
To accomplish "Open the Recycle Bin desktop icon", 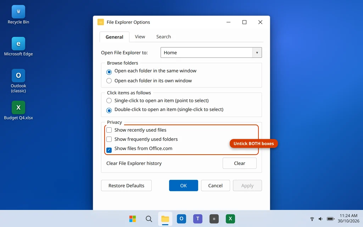I will [x=18, y=15].
